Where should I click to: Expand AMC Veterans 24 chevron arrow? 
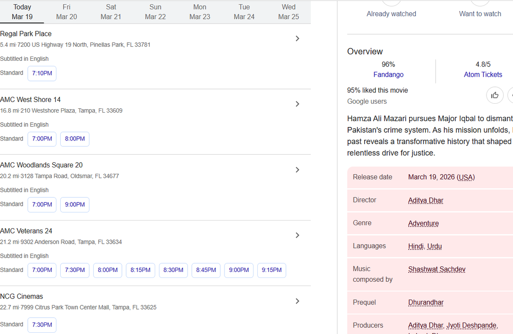[298, 235]
